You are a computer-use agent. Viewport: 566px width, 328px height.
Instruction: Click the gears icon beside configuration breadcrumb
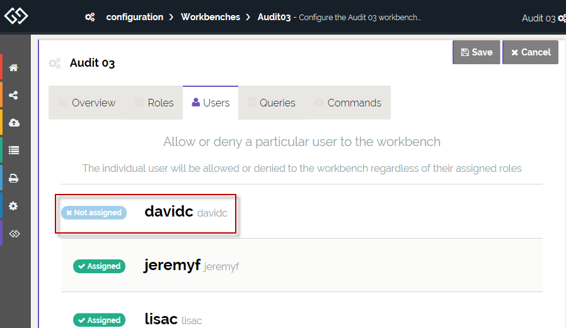click(90, 17)
